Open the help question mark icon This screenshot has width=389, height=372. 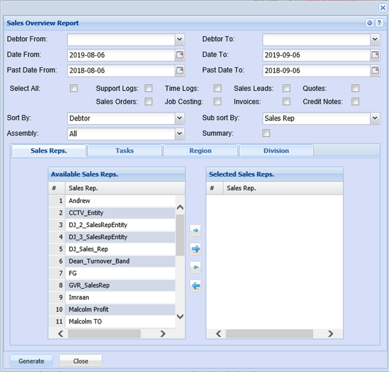click(x=379, y=23)
